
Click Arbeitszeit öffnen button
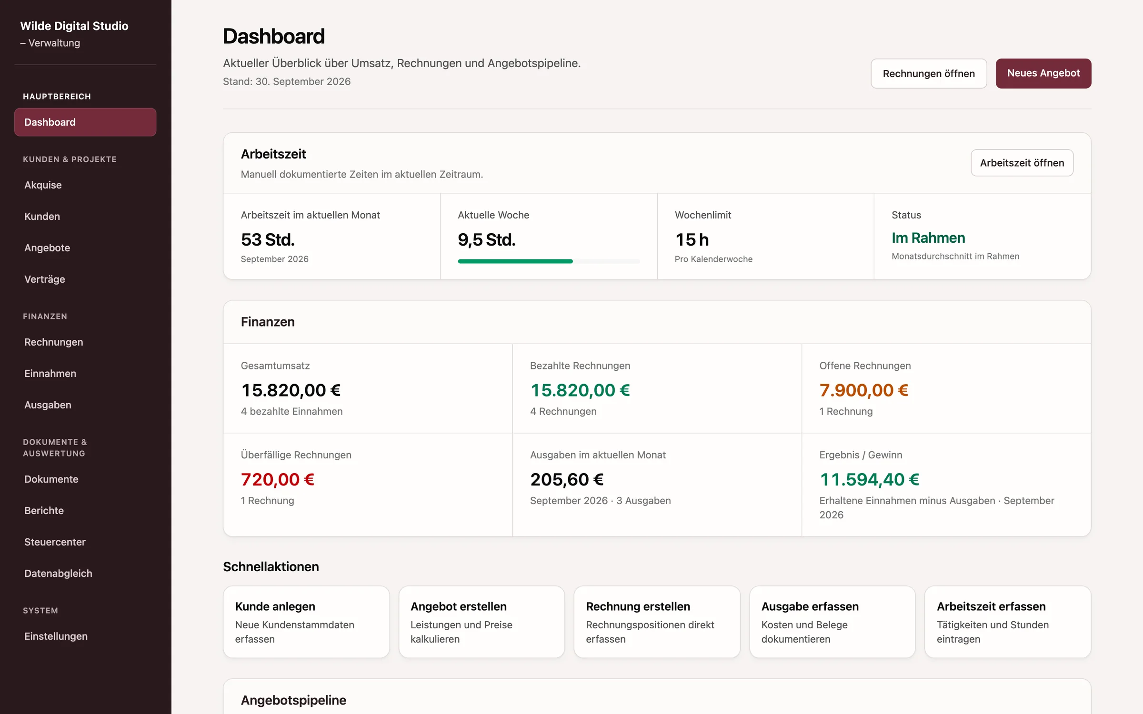click(x=1022, y=163)
